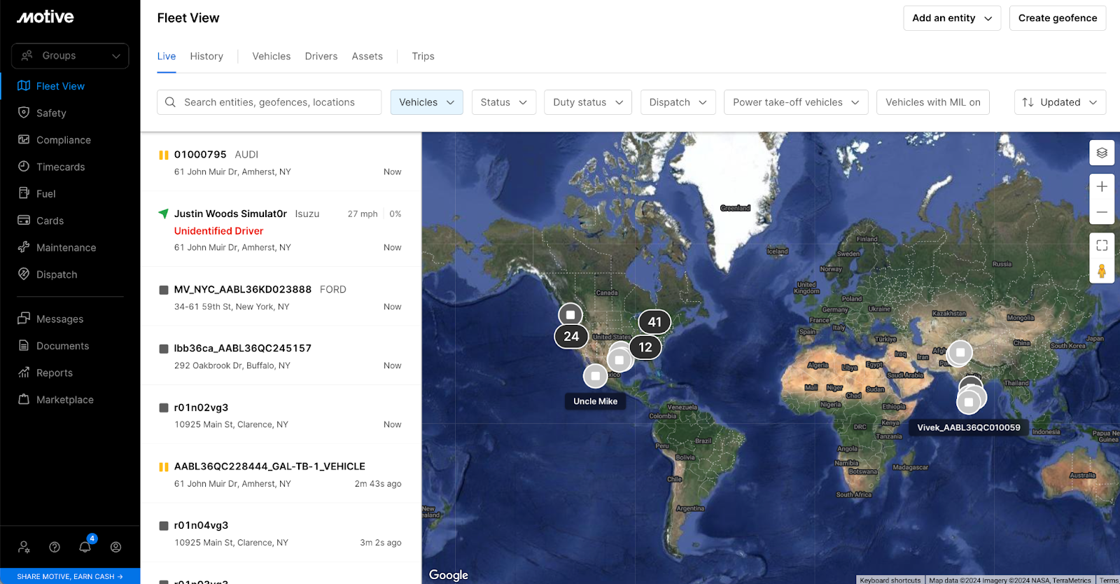
Task: Toggle the Vehicles with MIL on filter
Action: [x=932, y=102]
